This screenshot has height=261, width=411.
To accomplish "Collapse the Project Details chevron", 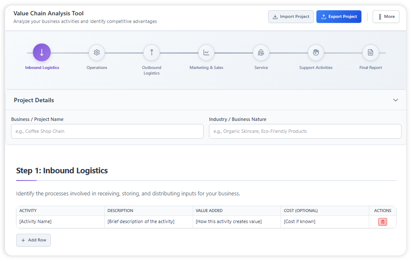I will click(395, 100).
